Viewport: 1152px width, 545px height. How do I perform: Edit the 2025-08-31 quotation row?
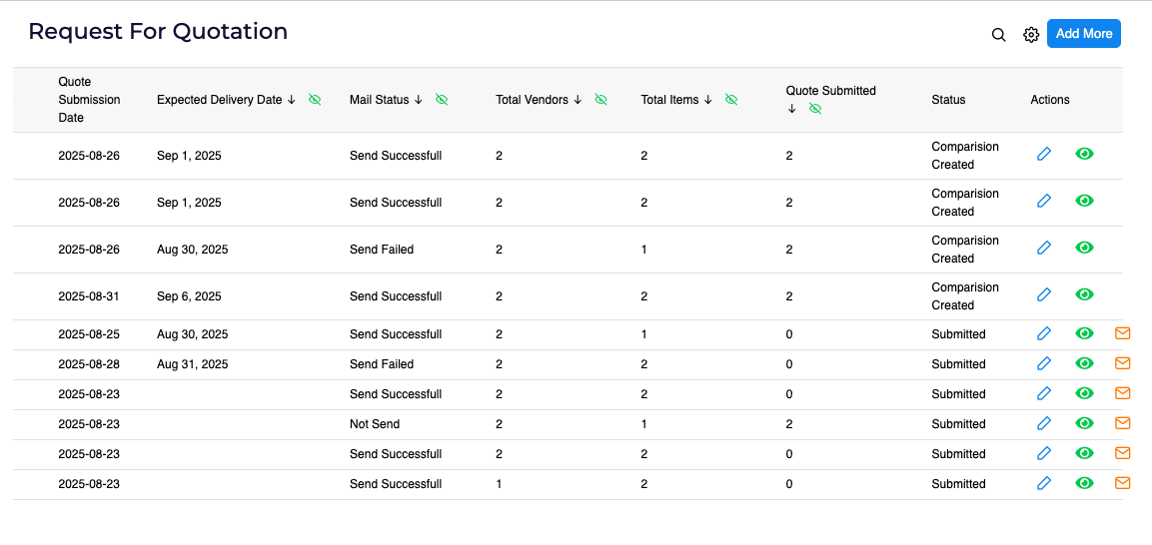tap(1044, 294)
